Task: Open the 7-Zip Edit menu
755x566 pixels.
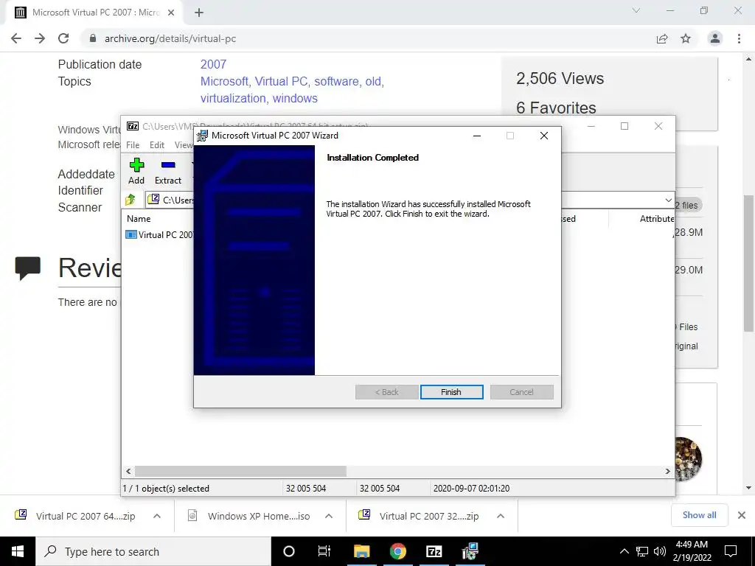Action: point(156,145)
